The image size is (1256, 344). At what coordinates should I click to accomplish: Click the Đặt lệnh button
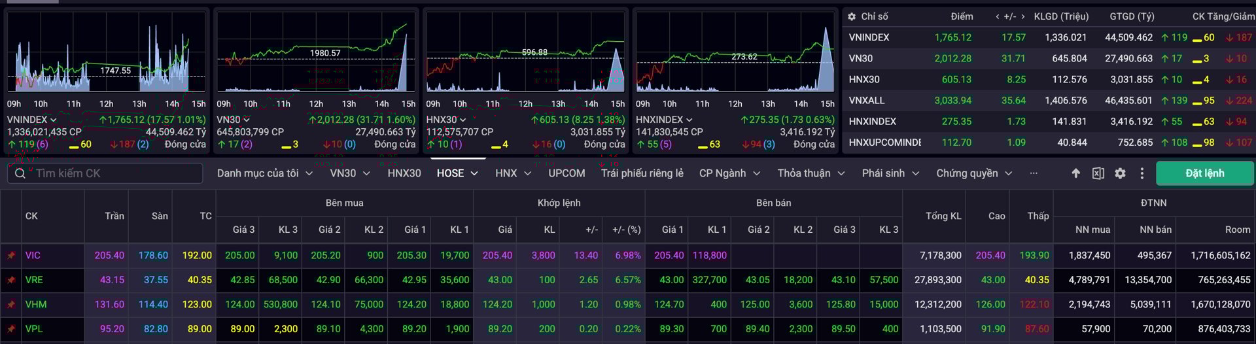1204,173
